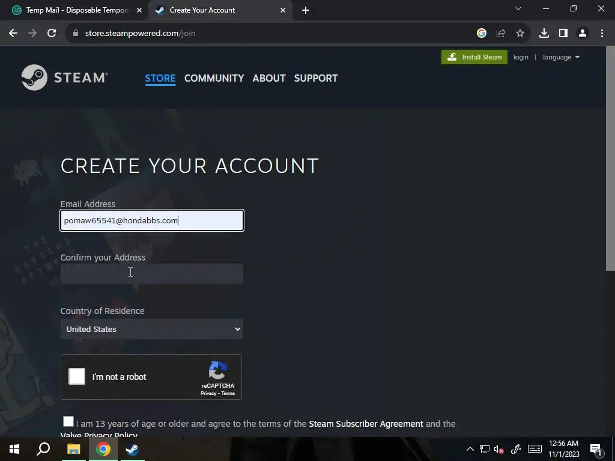Open the Google icon in address bar
The height and width of the screenshot is (461, 615).
click(482, 34)
